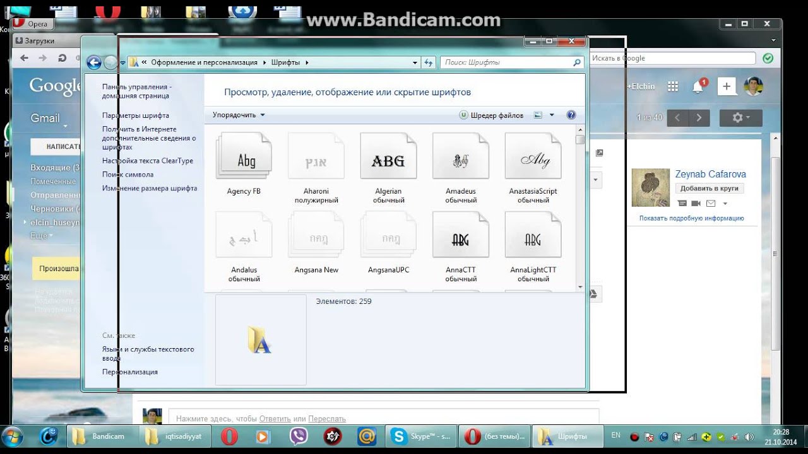
Task: Select the AnnaCTT font
Action: 461,247
